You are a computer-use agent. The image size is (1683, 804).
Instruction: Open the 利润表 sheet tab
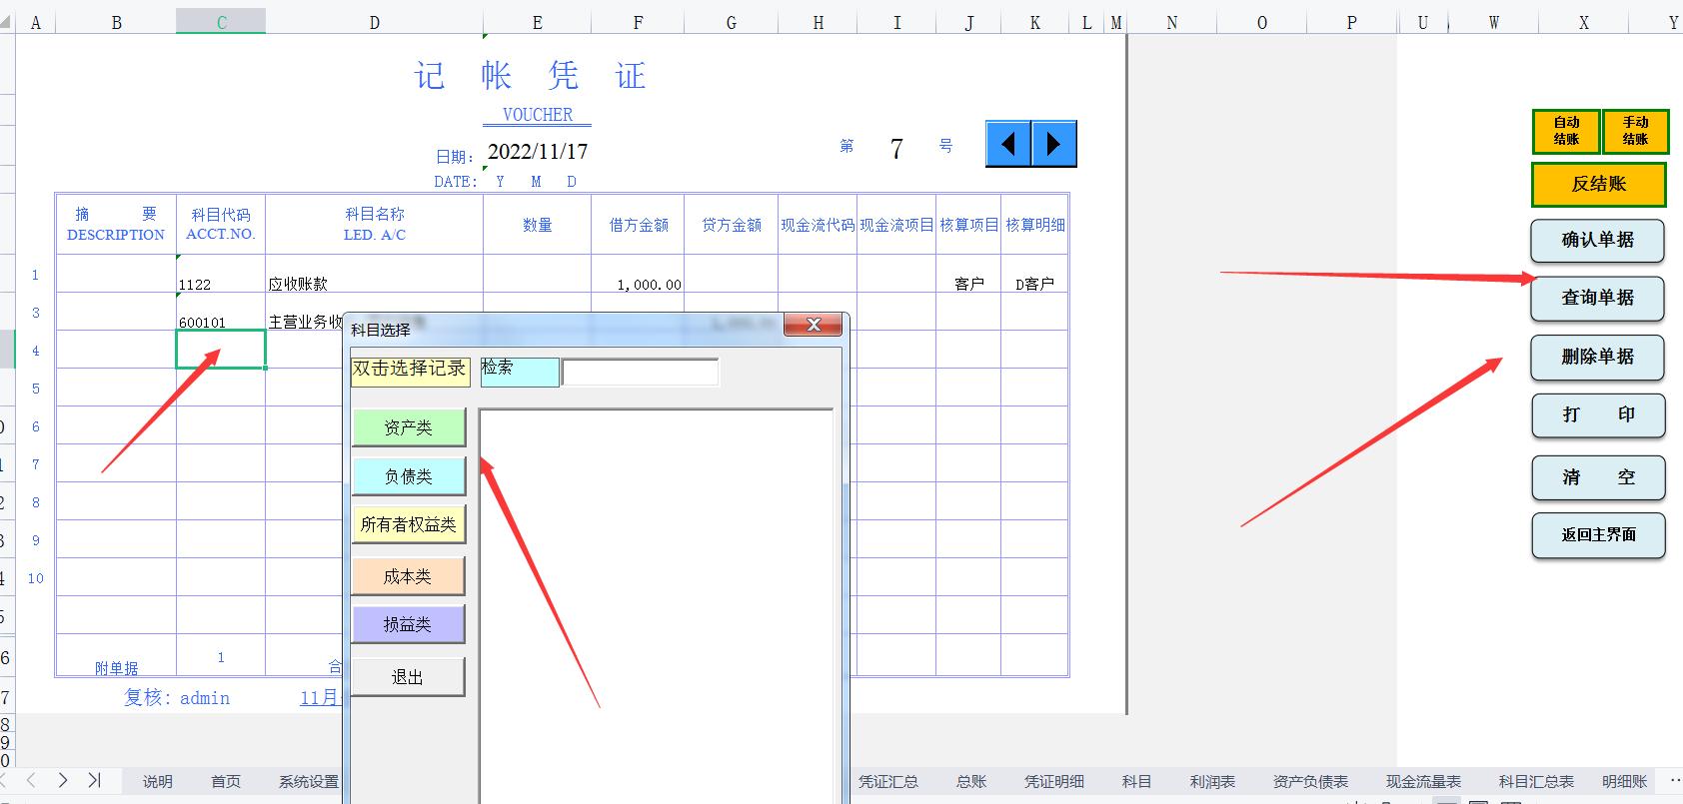point(1212,781)
